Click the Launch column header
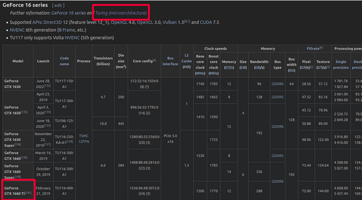The image size is (362, 200). (x=43, y=61)
